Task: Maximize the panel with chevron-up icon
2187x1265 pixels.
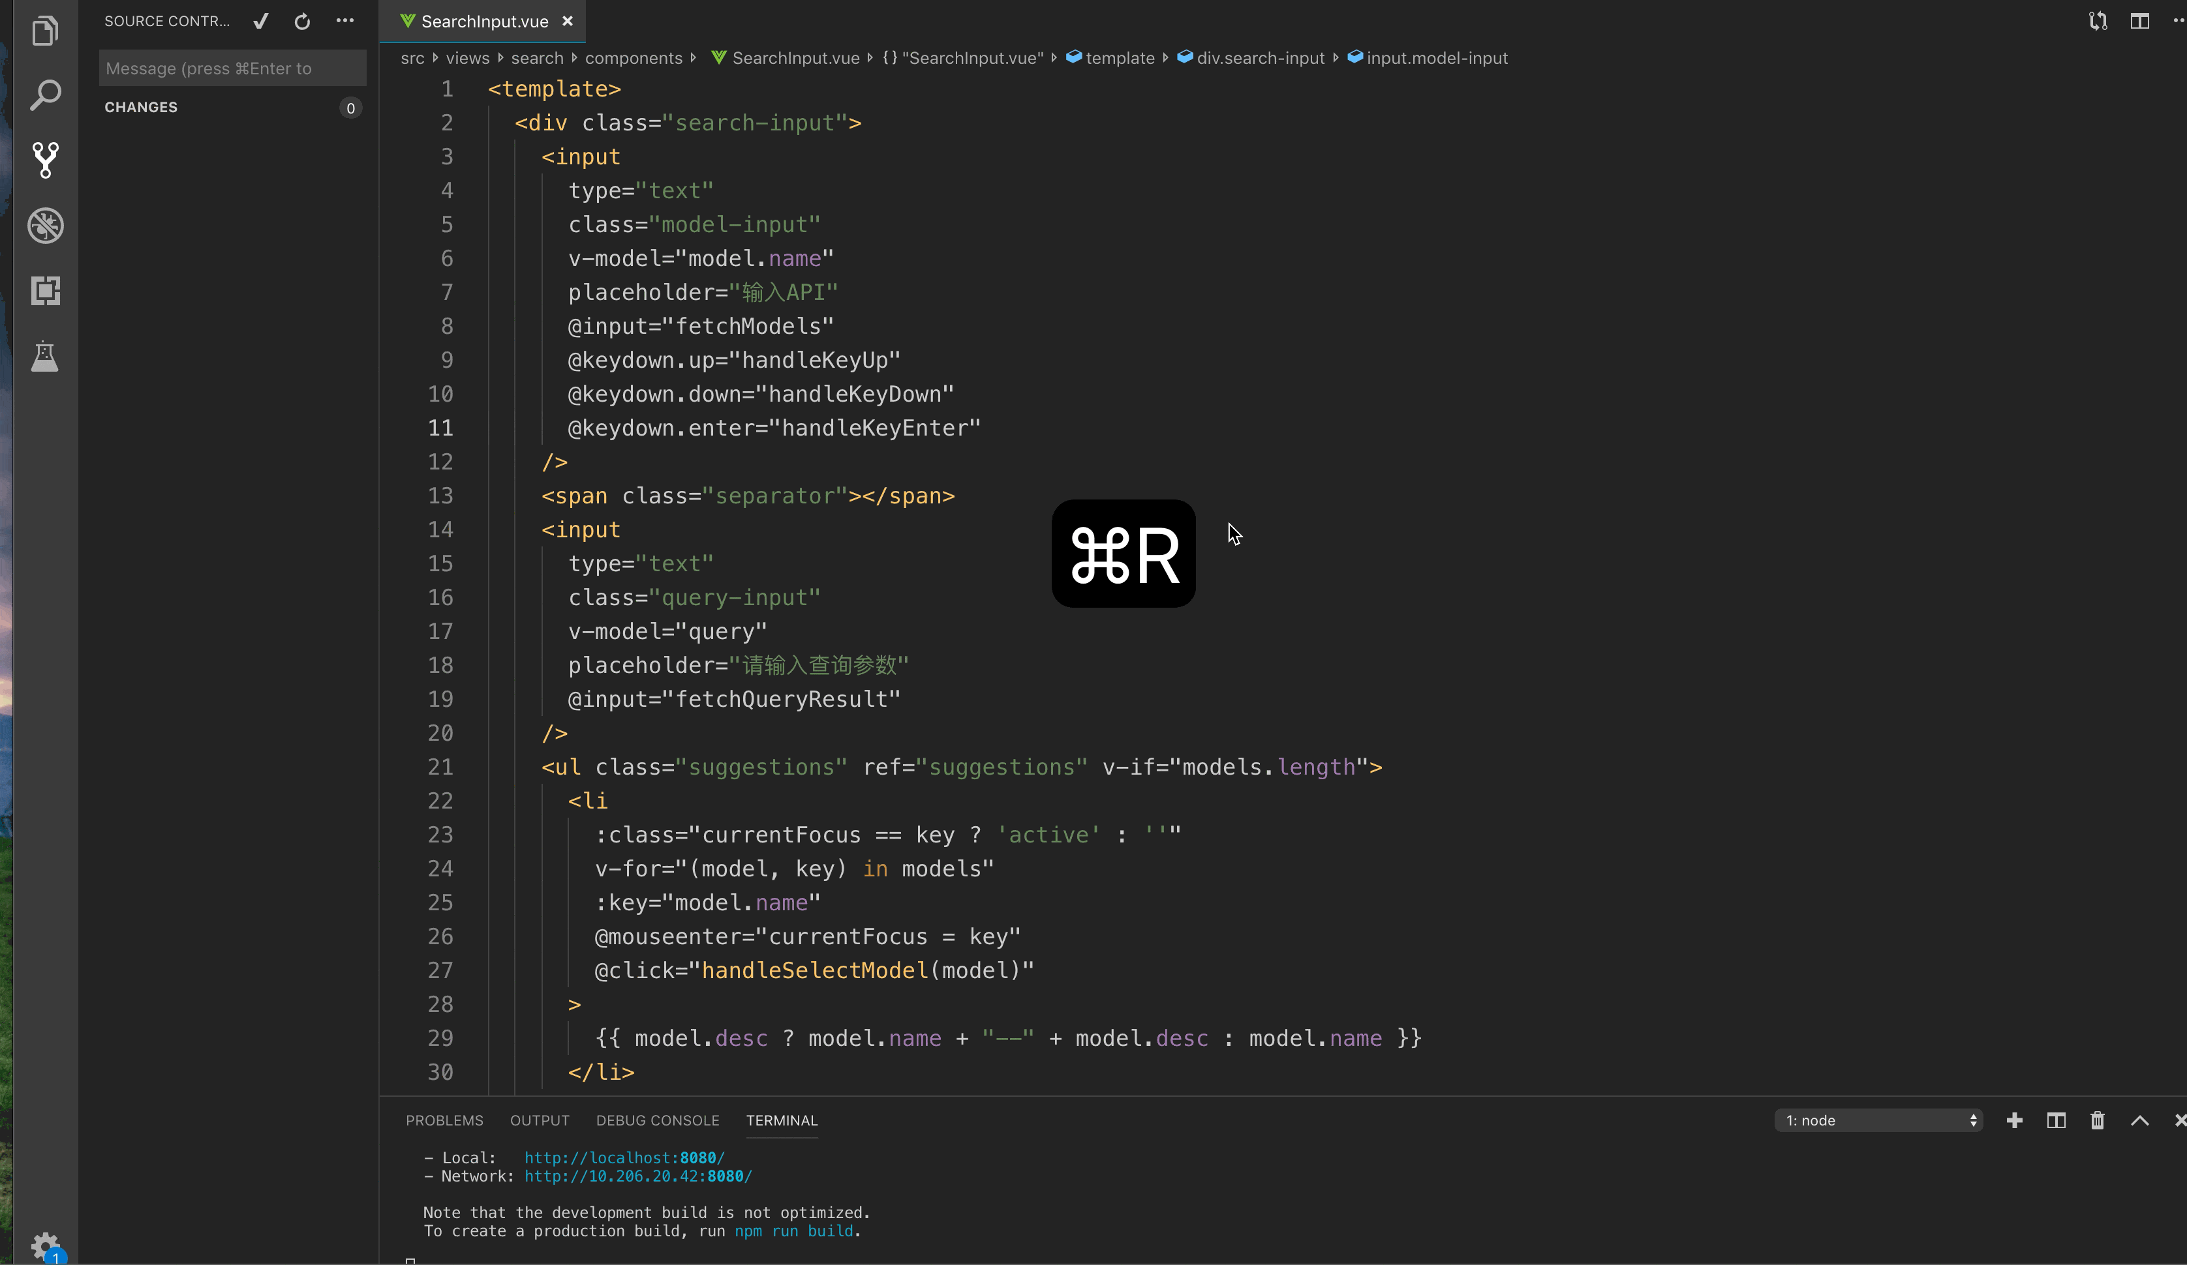Action: 2139,1120
